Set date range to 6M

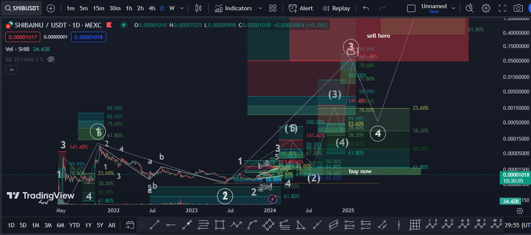tap(60, 225)
